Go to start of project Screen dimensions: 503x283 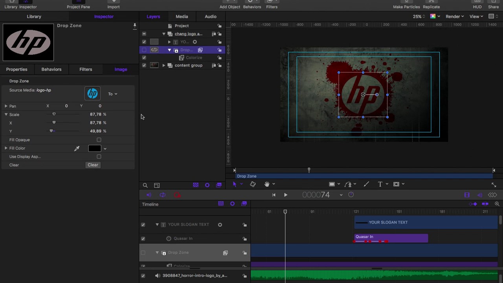click(274, 195)
